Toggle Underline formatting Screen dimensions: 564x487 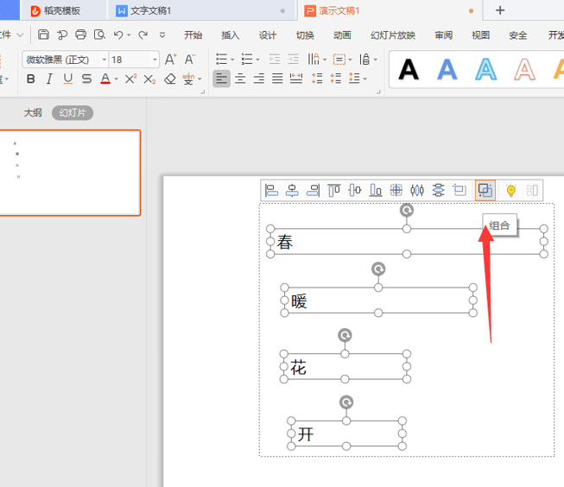tap(68, 79)
